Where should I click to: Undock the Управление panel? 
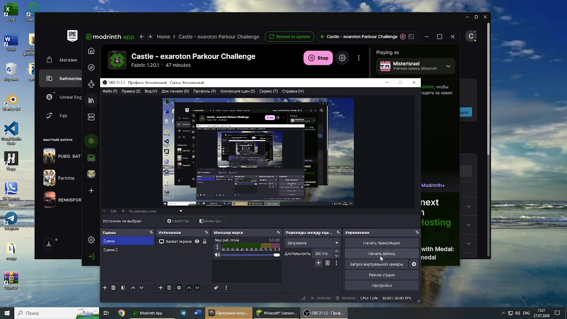click(x=417, y=233)
